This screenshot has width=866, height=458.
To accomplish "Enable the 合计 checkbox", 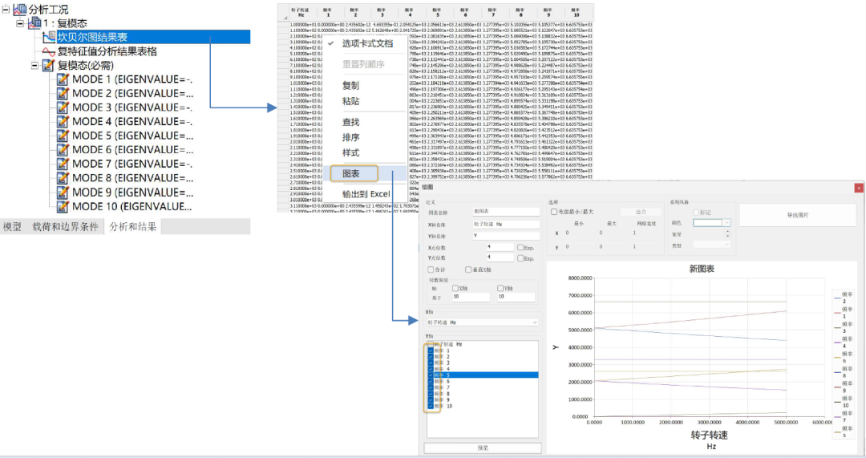I will (x=431, y=270).
